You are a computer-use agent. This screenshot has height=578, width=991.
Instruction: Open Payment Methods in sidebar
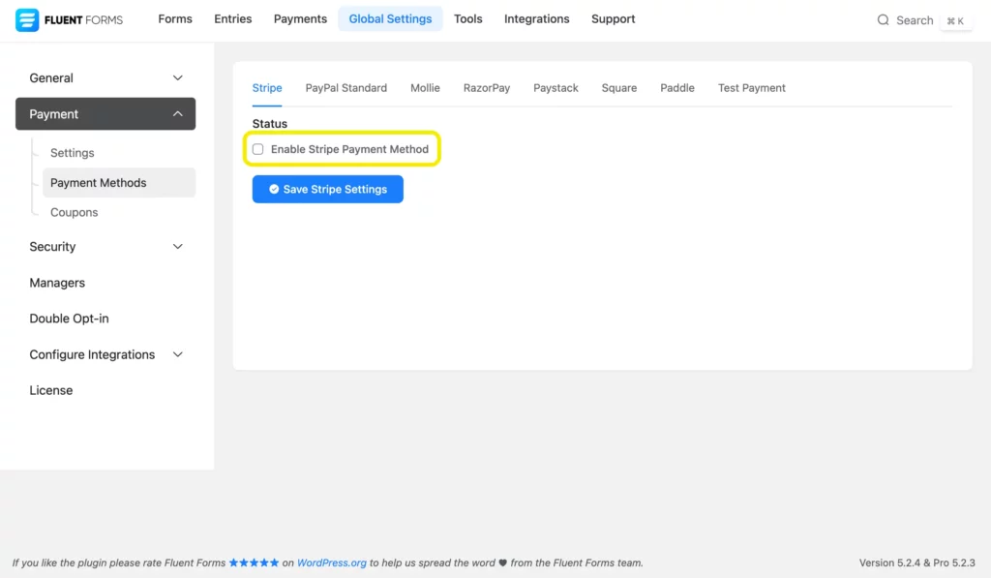(x=119, y=183)
